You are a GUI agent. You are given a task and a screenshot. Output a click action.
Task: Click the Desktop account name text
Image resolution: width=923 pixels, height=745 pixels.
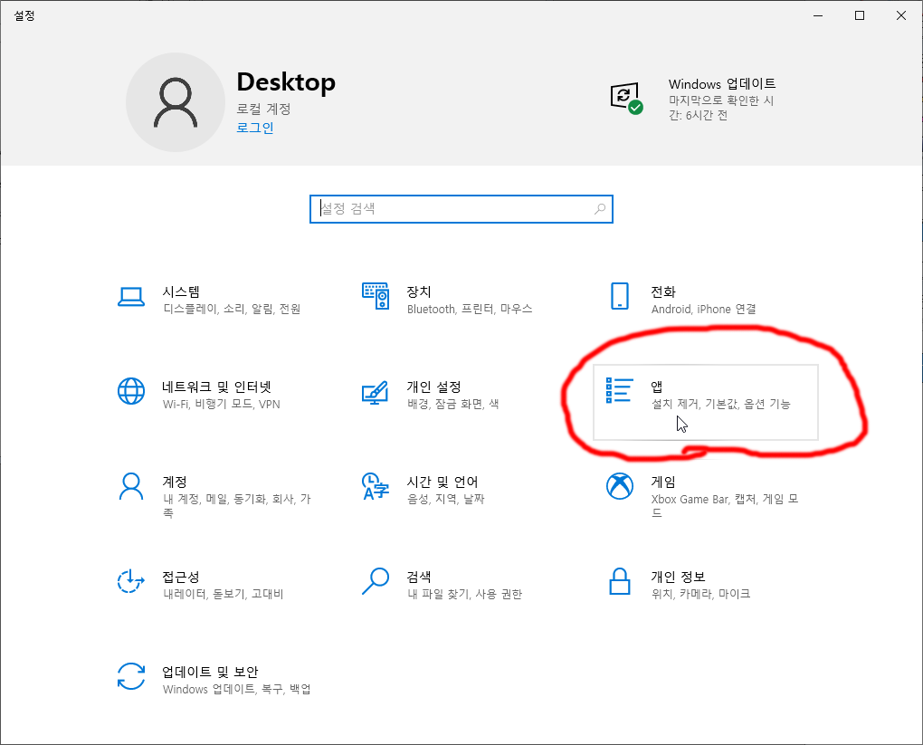[286, 82]
